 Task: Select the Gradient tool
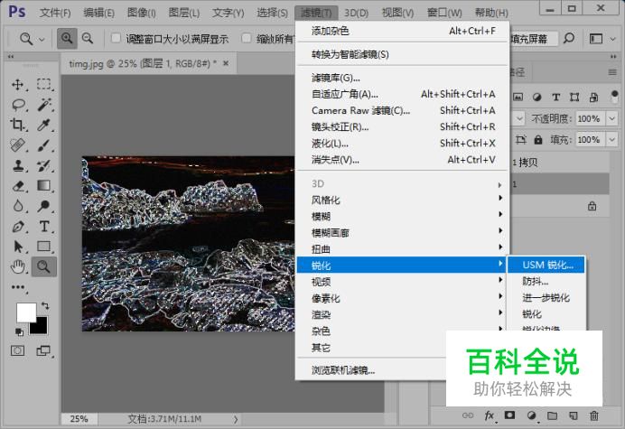43,186
